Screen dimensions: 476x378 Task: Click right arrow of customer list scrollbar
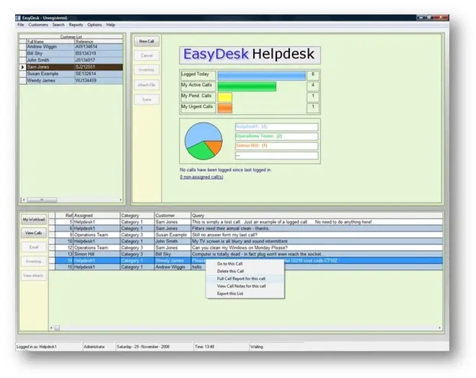pos(121,200)
